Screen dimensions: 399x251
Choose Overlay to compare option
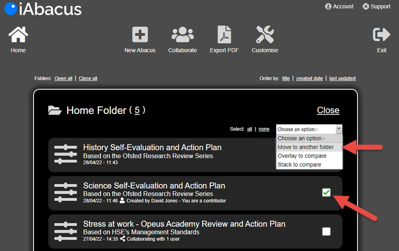point(302,156)
